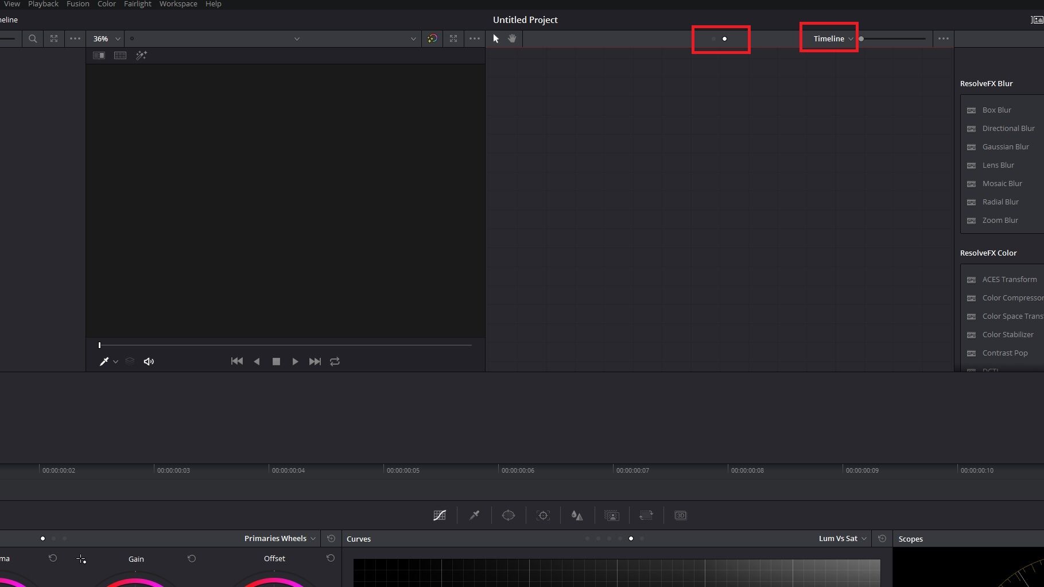
Task: Open the 3D stereoscopic palette
Action: click(681, 515)
